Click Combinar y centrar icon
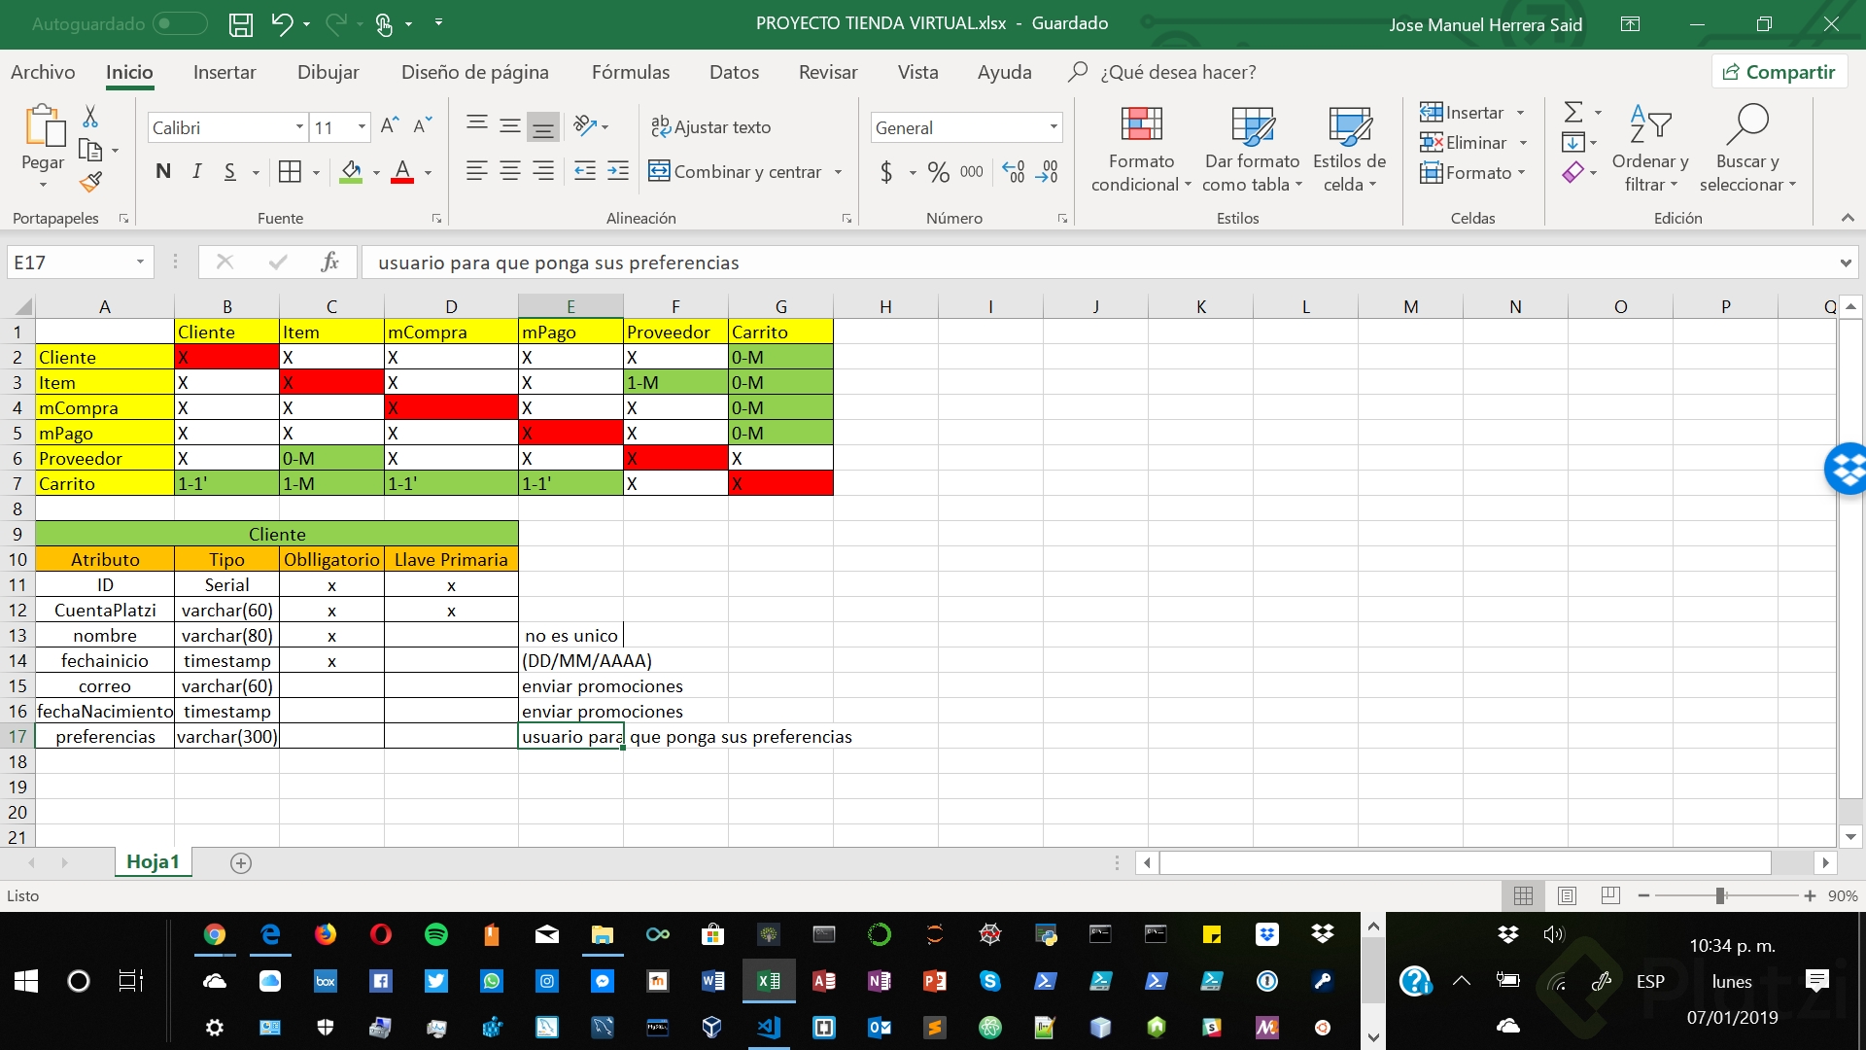Screen dimensions: 1866x1050 point(660,171)
